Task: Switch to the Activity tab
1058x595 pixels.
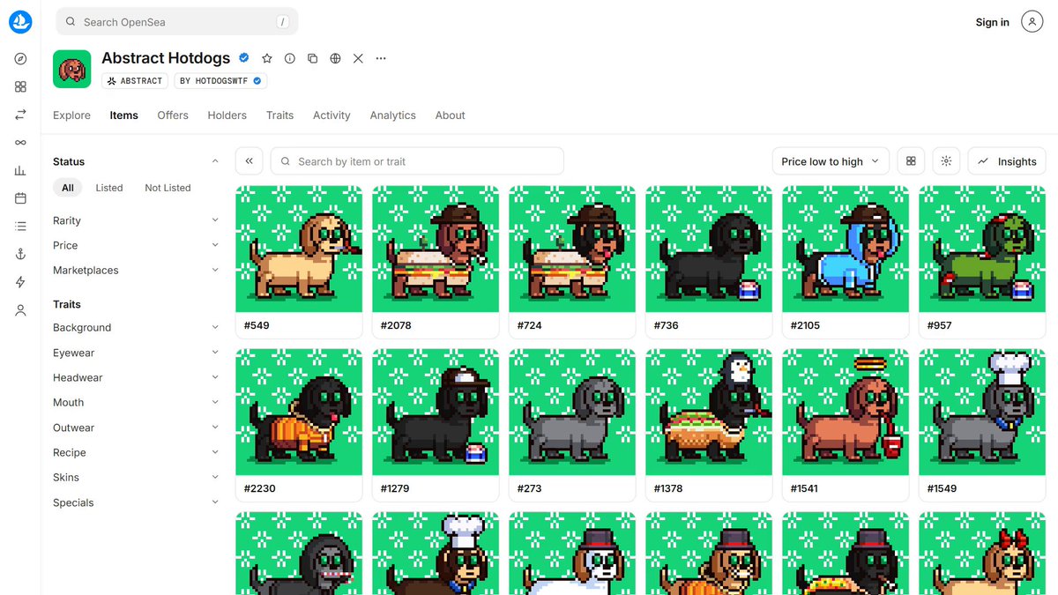Action: pos(332,115)
